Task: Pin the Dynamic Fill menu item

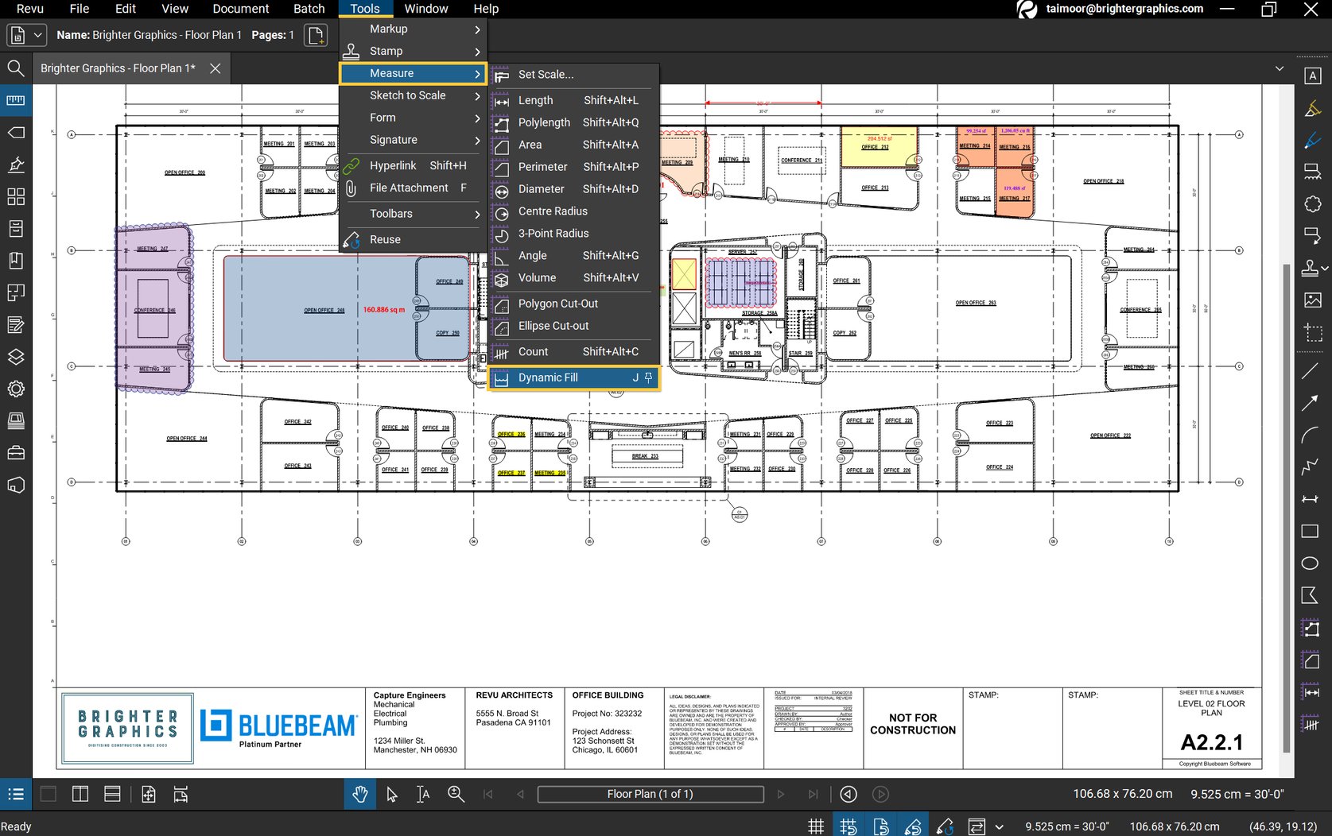Action: 649,377
